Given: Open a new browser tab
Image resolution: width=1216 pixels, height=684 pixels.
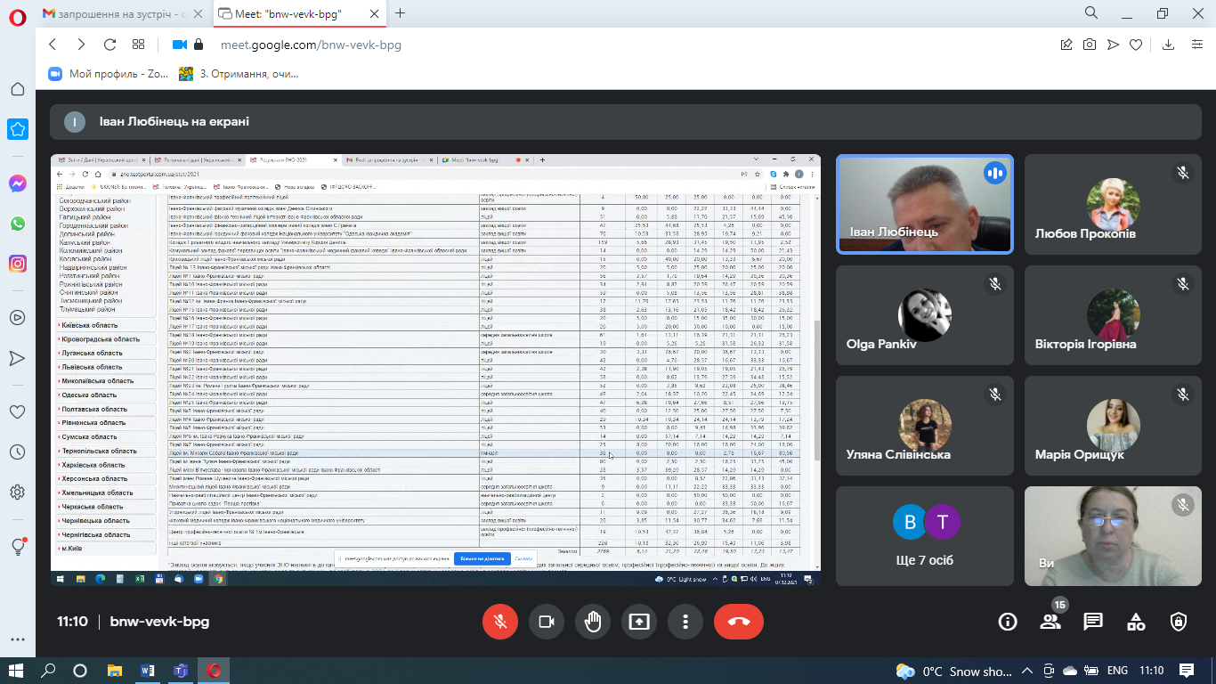Looking at the screenshot, I should click(x=401, y=13).
